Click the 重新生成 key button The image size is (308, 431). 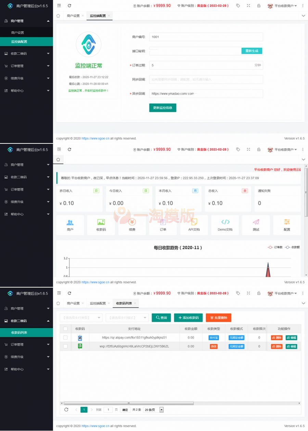click(252, 51)
